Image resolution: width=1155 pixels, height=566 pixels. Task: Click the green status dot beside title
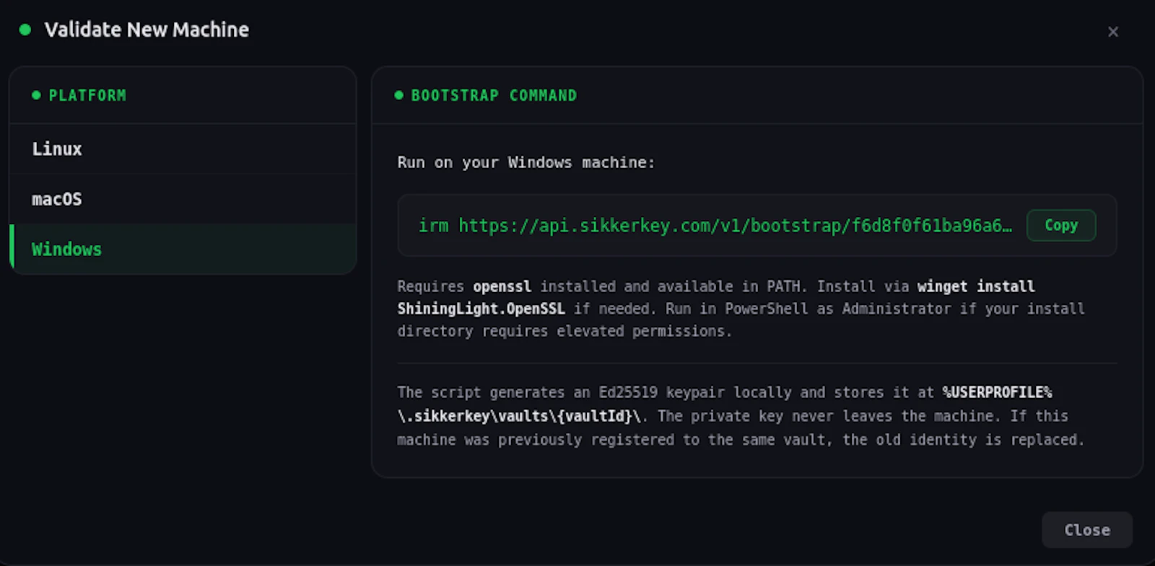(25, 30)
